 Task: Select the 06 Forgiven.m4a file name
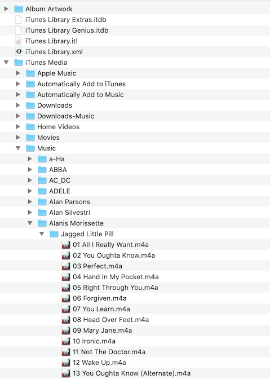coord(100,298)
